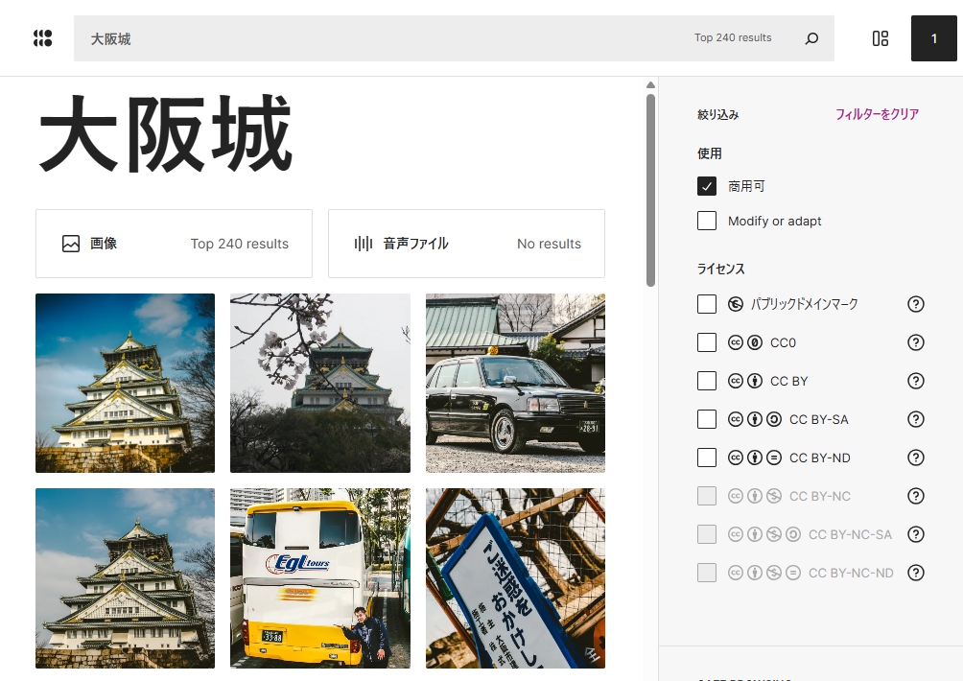The width and height of the screenshot is (963, 681).
Task: Open the 画像 results card
Action: [x=174, y=244]
